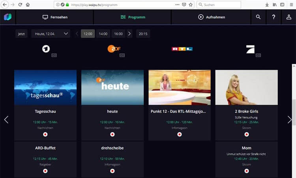
Task: Show later time slots with right chevron
Action: [x=129, y=34]
